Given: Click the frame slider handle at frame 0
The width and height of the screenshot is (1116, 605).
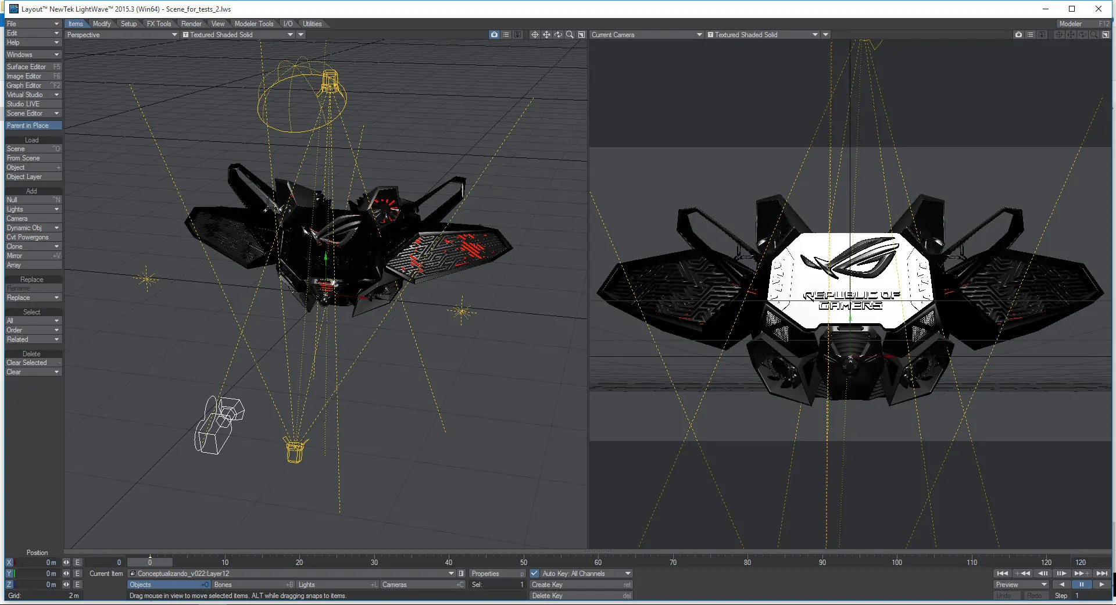Looking at the screenshot, I should (x=150, y=563).
